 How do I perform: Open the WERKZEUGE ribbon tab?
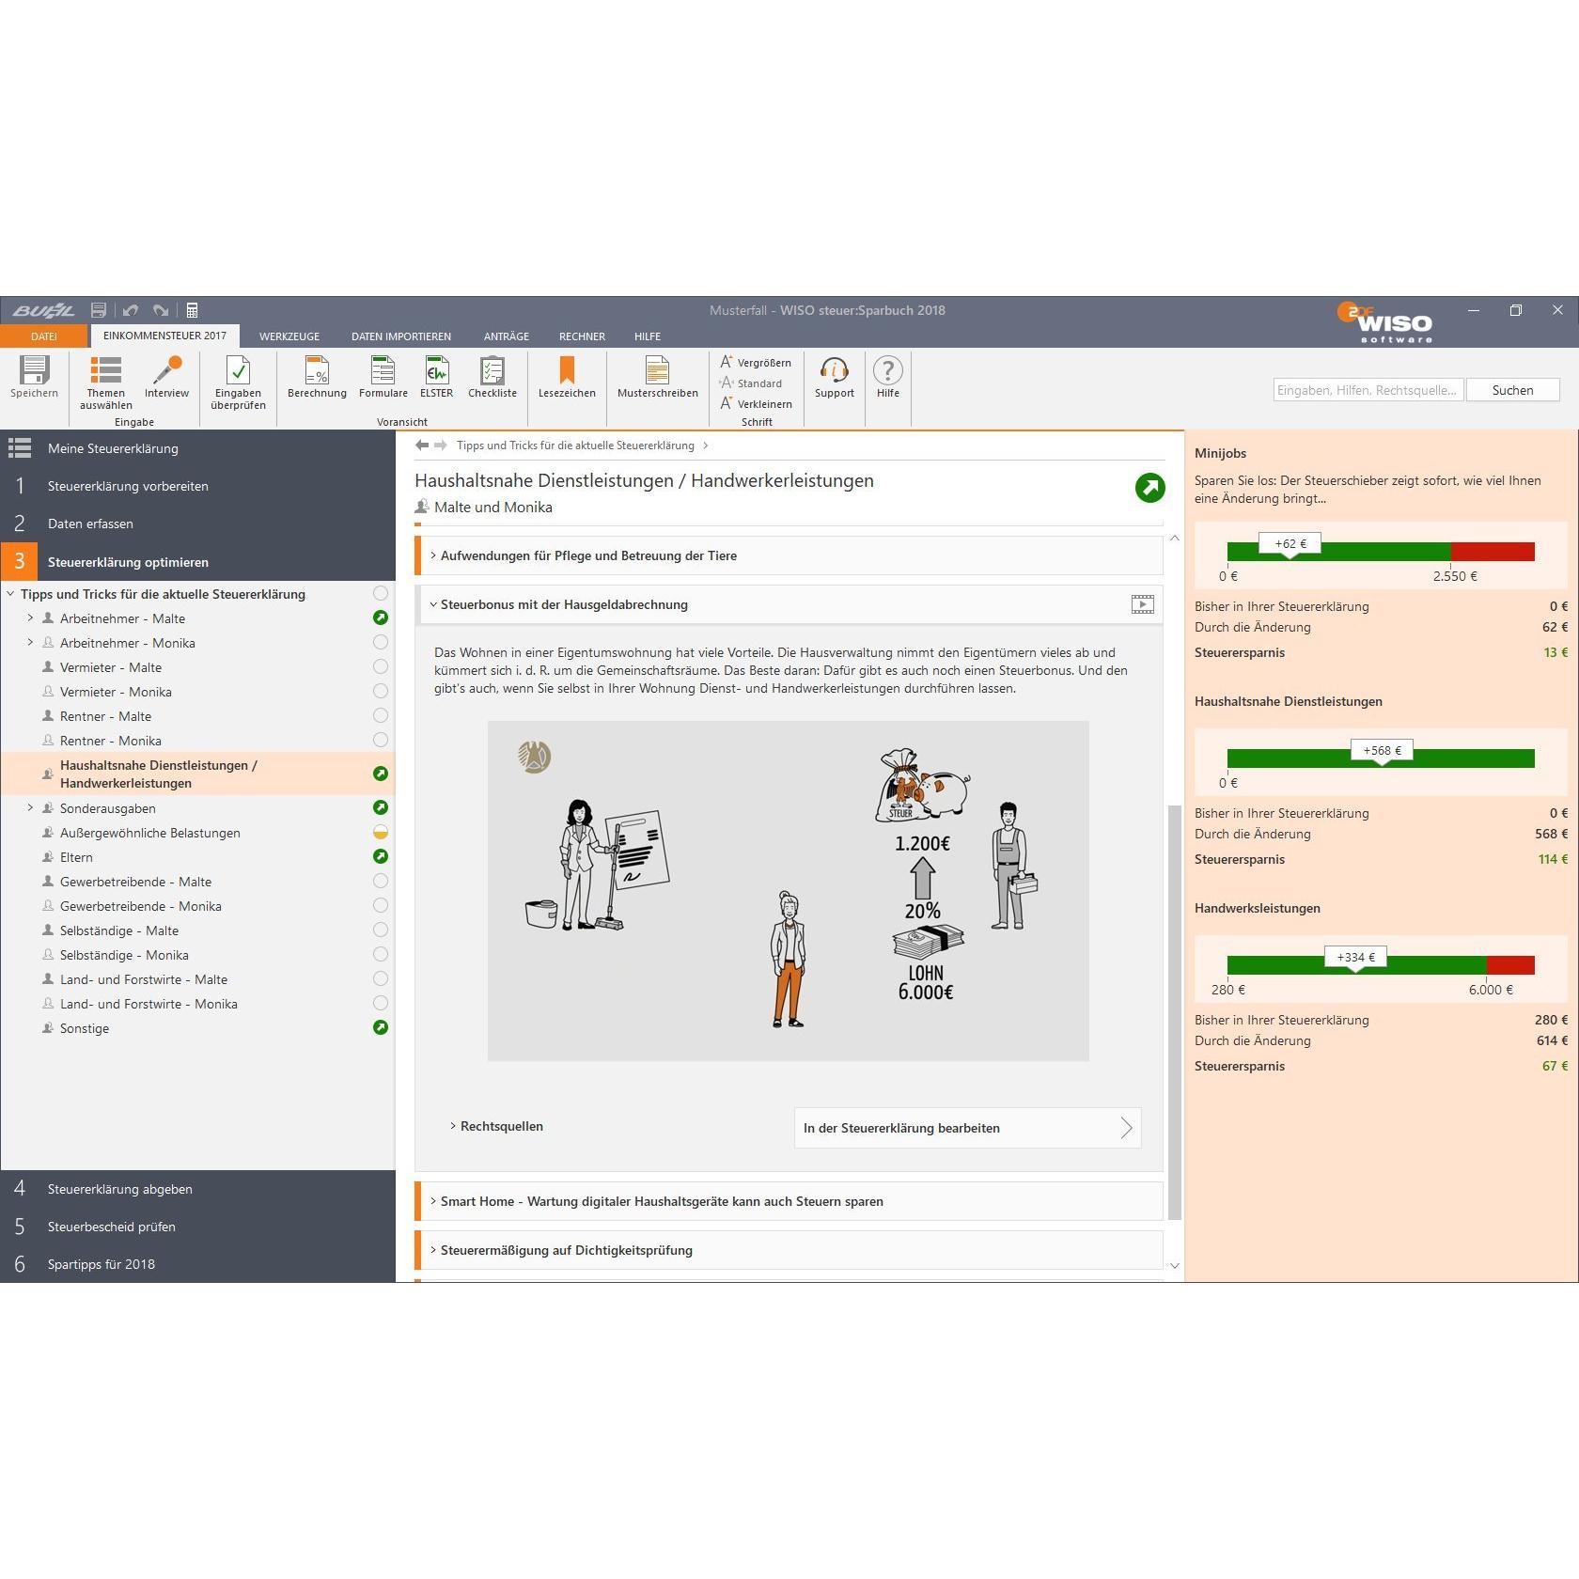289,336
